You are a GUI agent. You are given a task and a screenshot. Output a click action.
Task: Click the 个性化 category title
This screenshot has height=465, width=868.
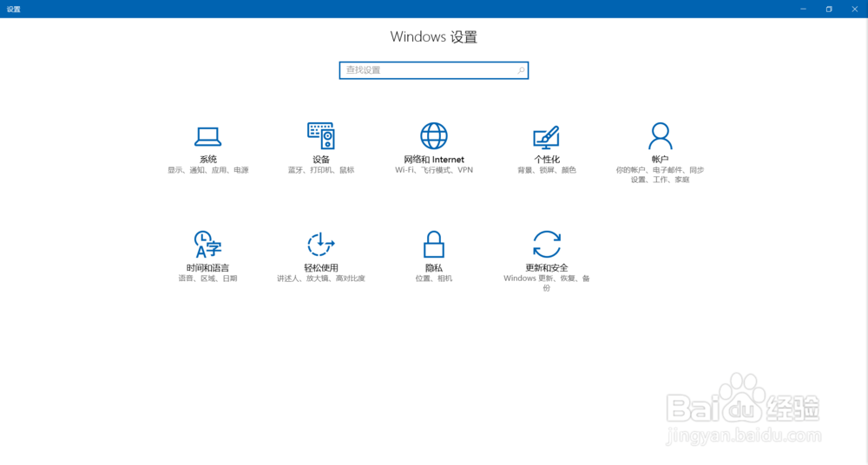pos(547,160)
